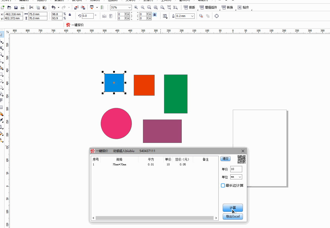The width and height of the screenshot is (330, 228).
Task: Click the scale width 98.8 percent field
Action: (57, 14)
